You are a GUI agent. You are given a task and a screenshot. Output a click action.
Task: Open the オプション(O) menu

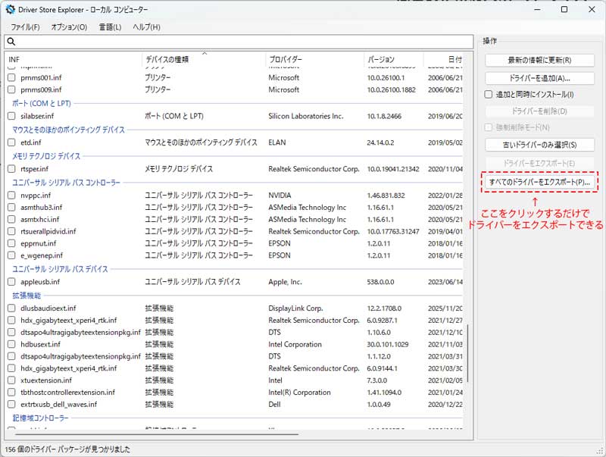(x=69, y=27)
